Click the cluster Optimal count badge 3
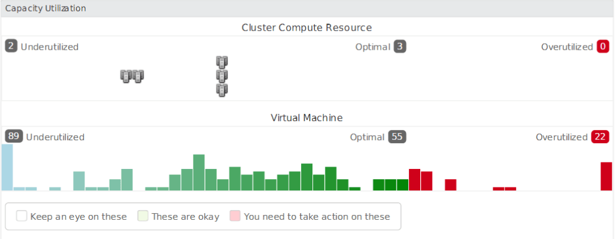The height and width of the screenshot is (239, 616). [400, 46]
